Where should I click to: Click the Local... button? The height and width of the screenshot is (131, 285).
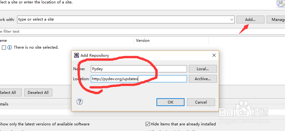pos(202,69)
